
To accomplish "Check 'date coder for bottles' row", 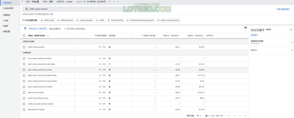I will pyautogui.click(x=24, y=92).
